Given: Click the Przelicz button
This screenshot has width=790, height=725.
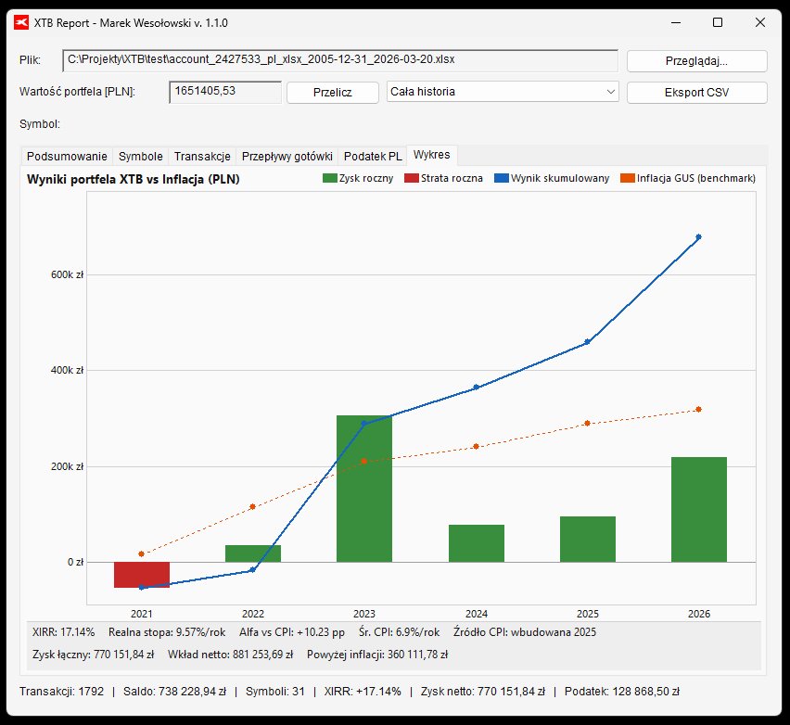Looking at the screenshot, I should click(x=333, y=92).
